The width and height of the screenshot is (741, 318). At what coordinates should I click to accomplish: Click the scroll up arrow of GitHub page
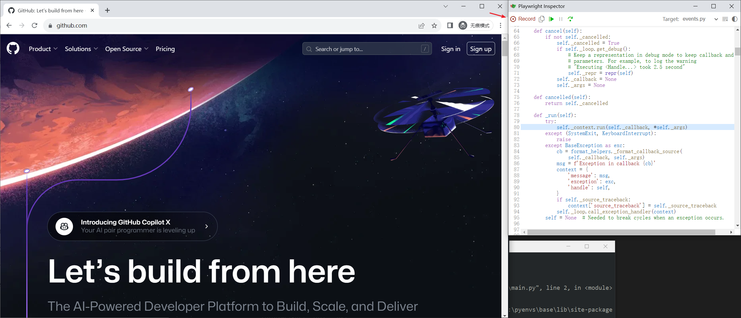(505, 37)
